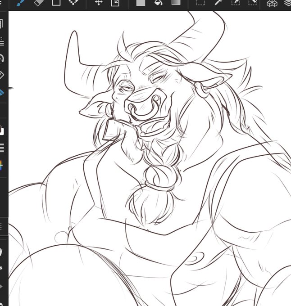Select the Dot pen tool

[74, 3]
